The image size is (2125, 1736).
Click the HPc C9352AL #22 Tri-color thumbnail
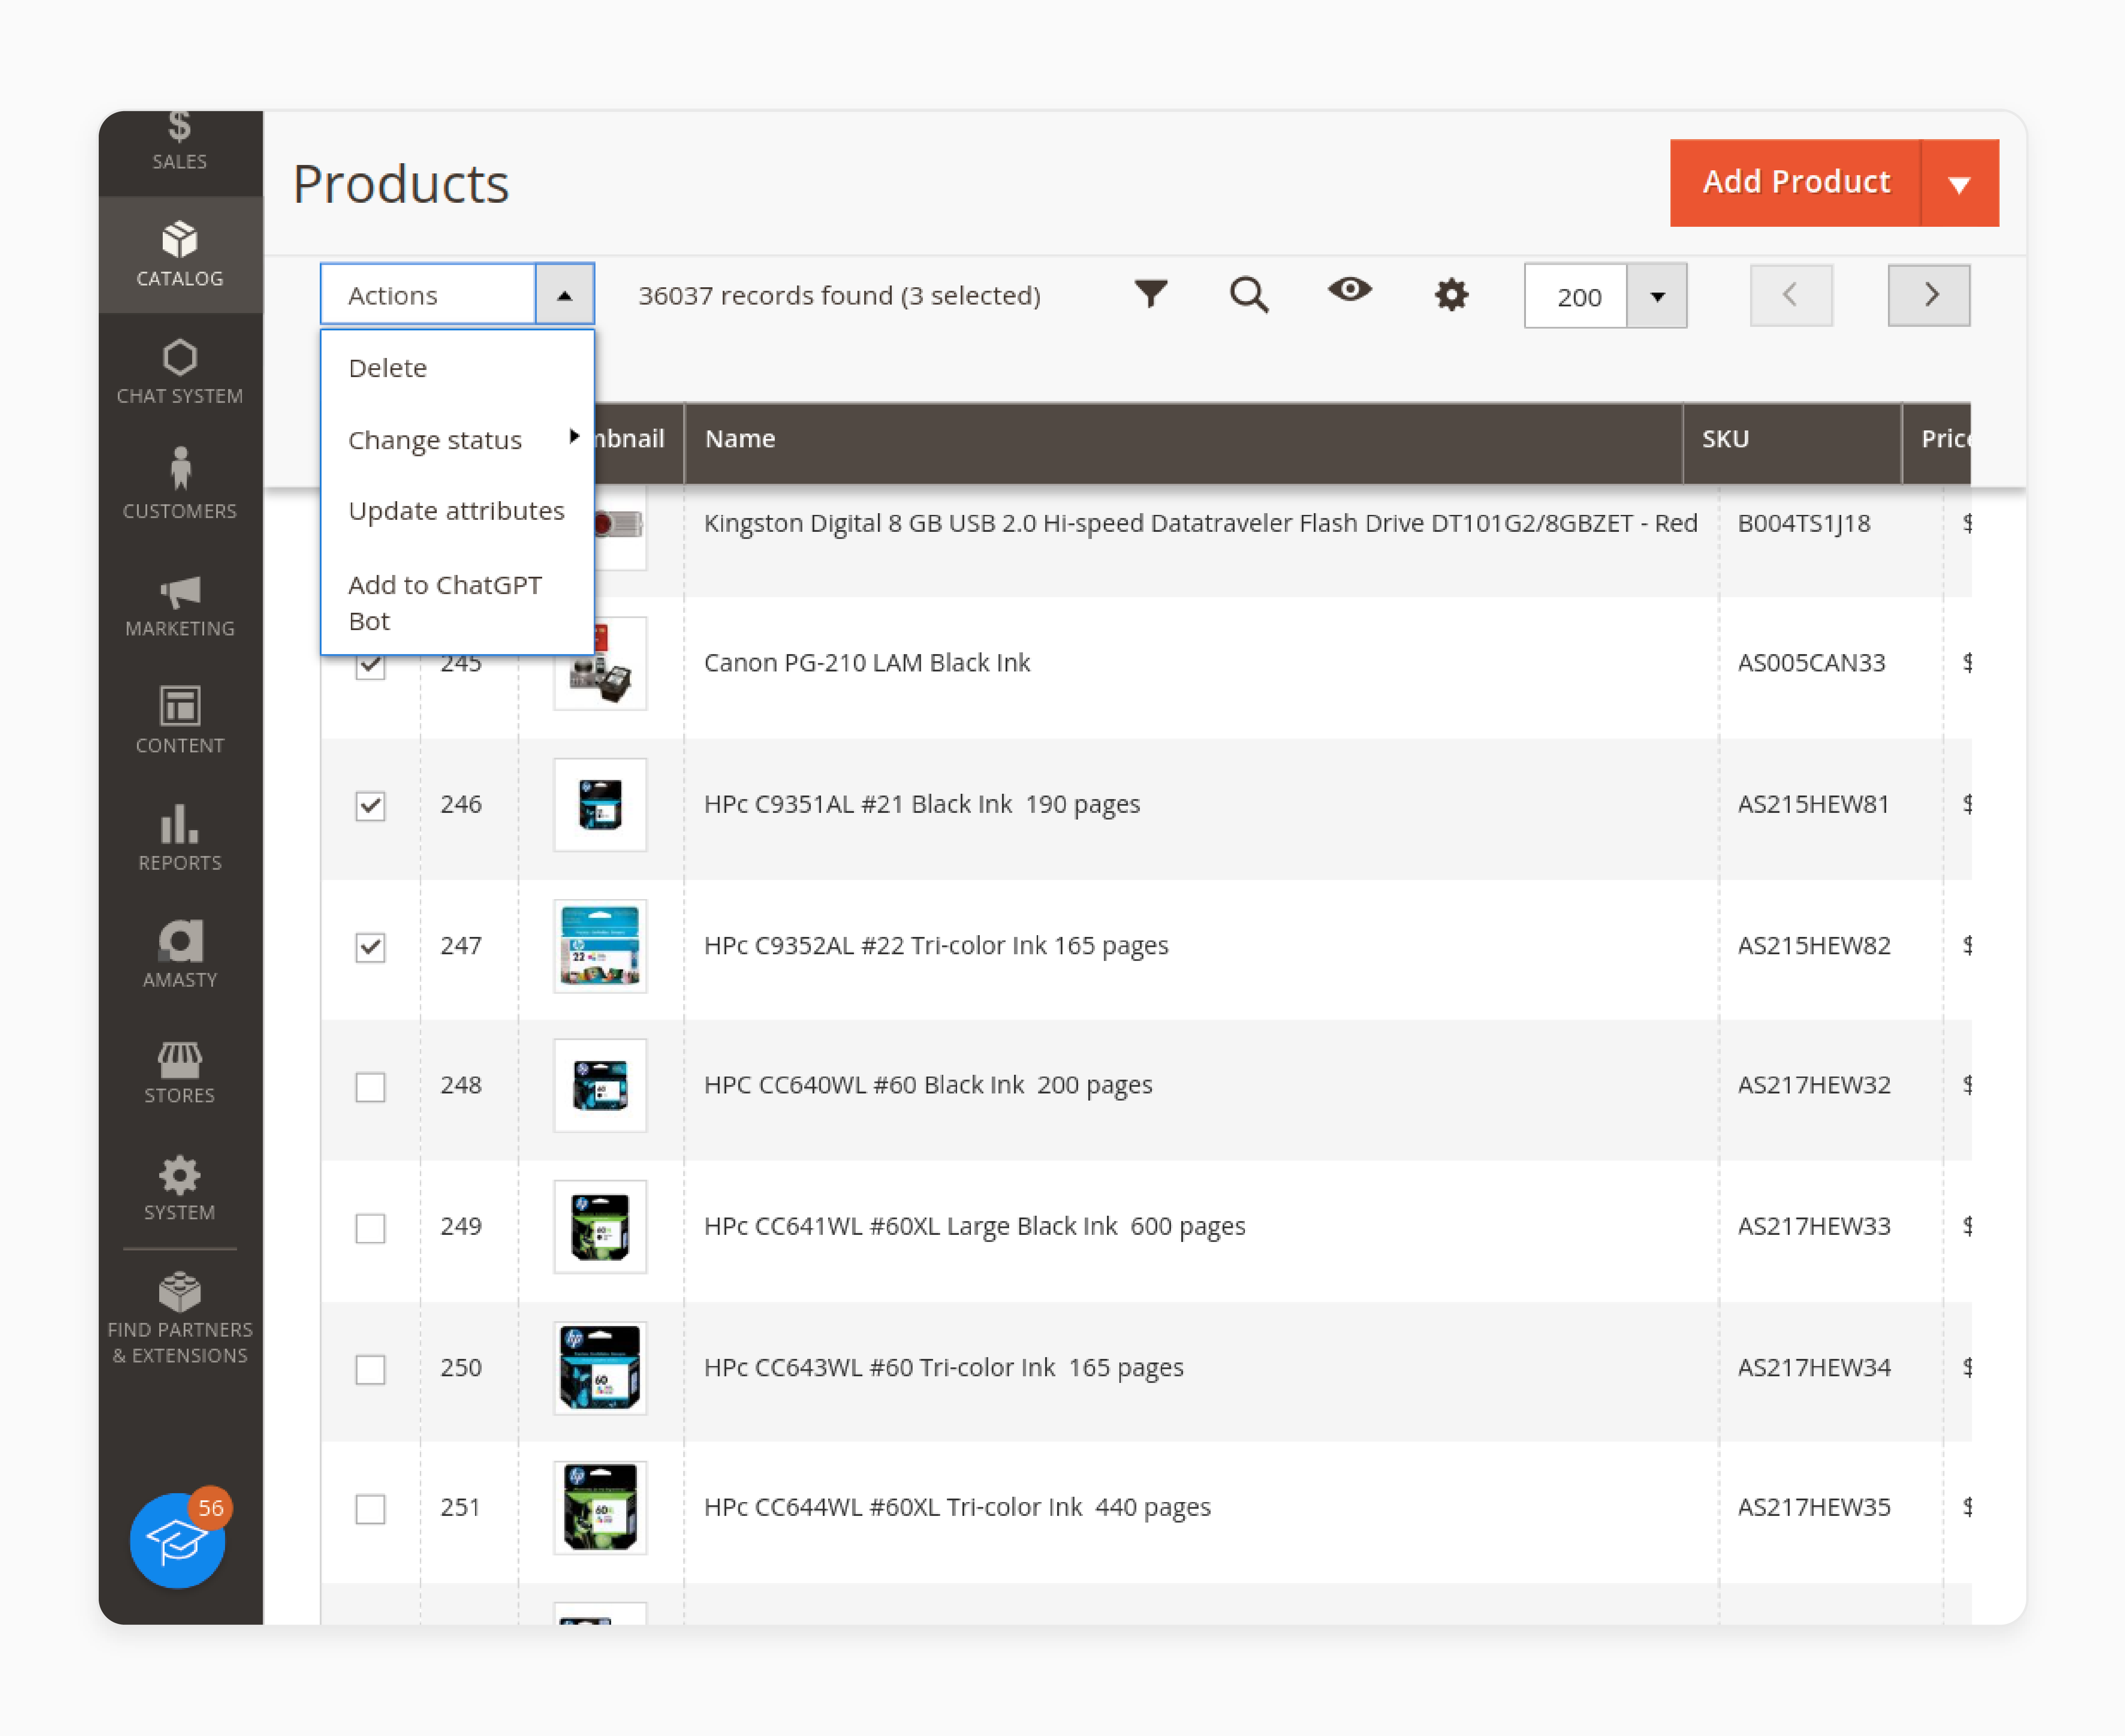click(x=600, y=945)
